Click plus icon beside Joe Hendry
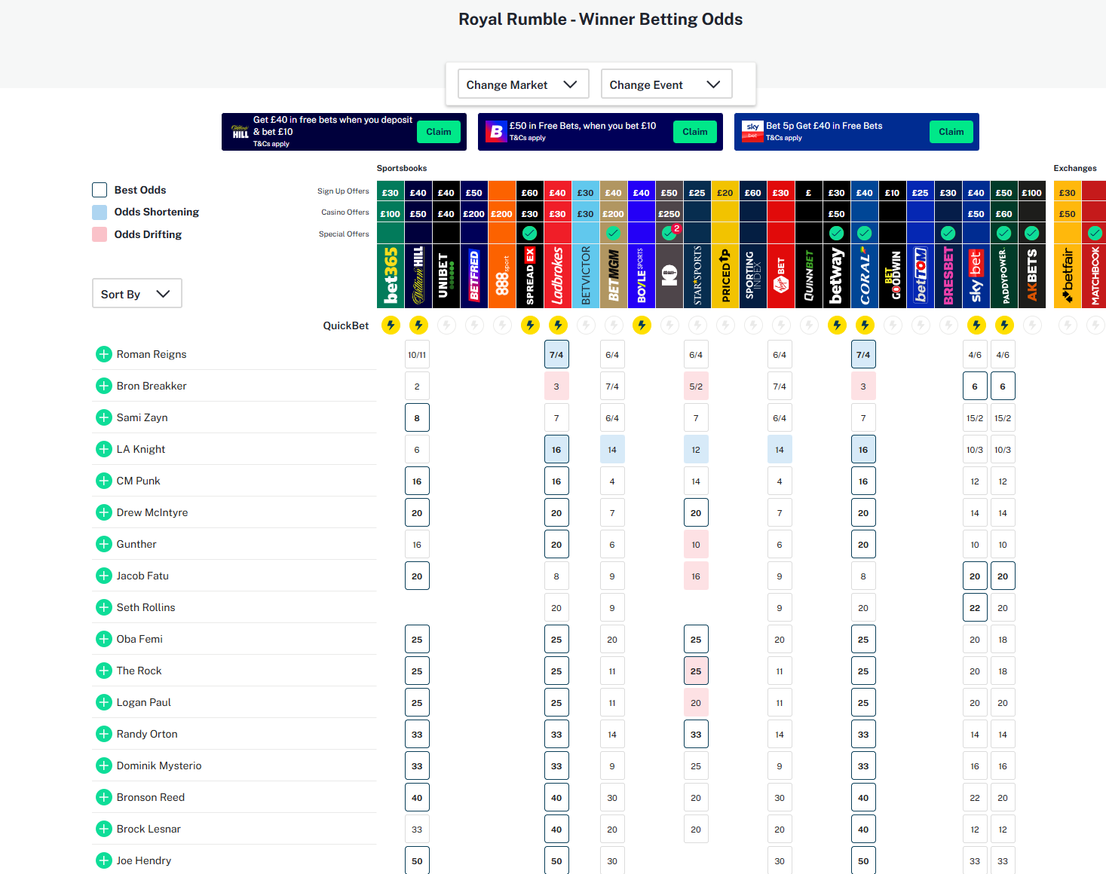The width and height of the screenshot is (1106, 874). tap(104, 860)
